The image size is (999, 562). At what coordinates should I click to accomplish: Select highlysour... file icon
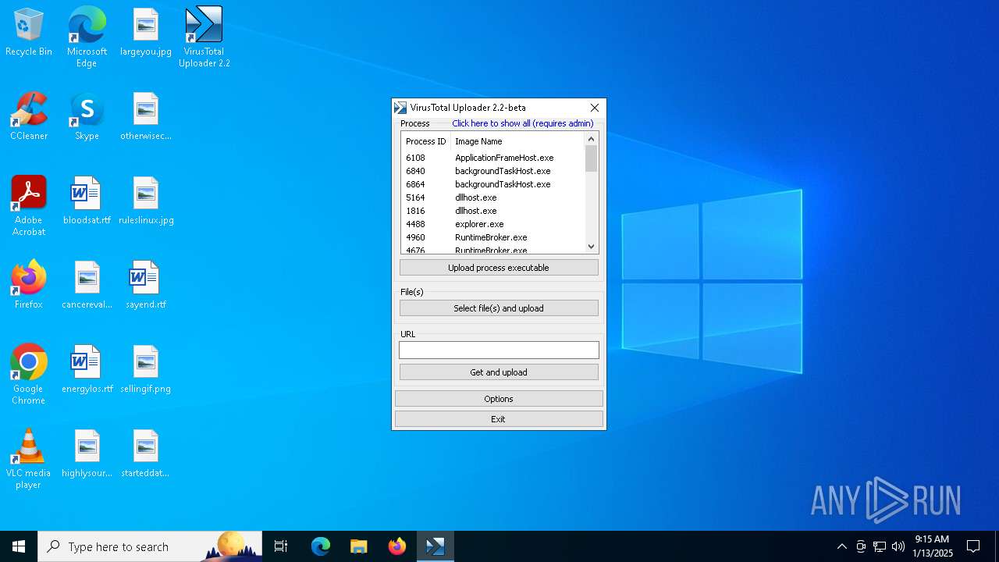[x=87, y=454]
